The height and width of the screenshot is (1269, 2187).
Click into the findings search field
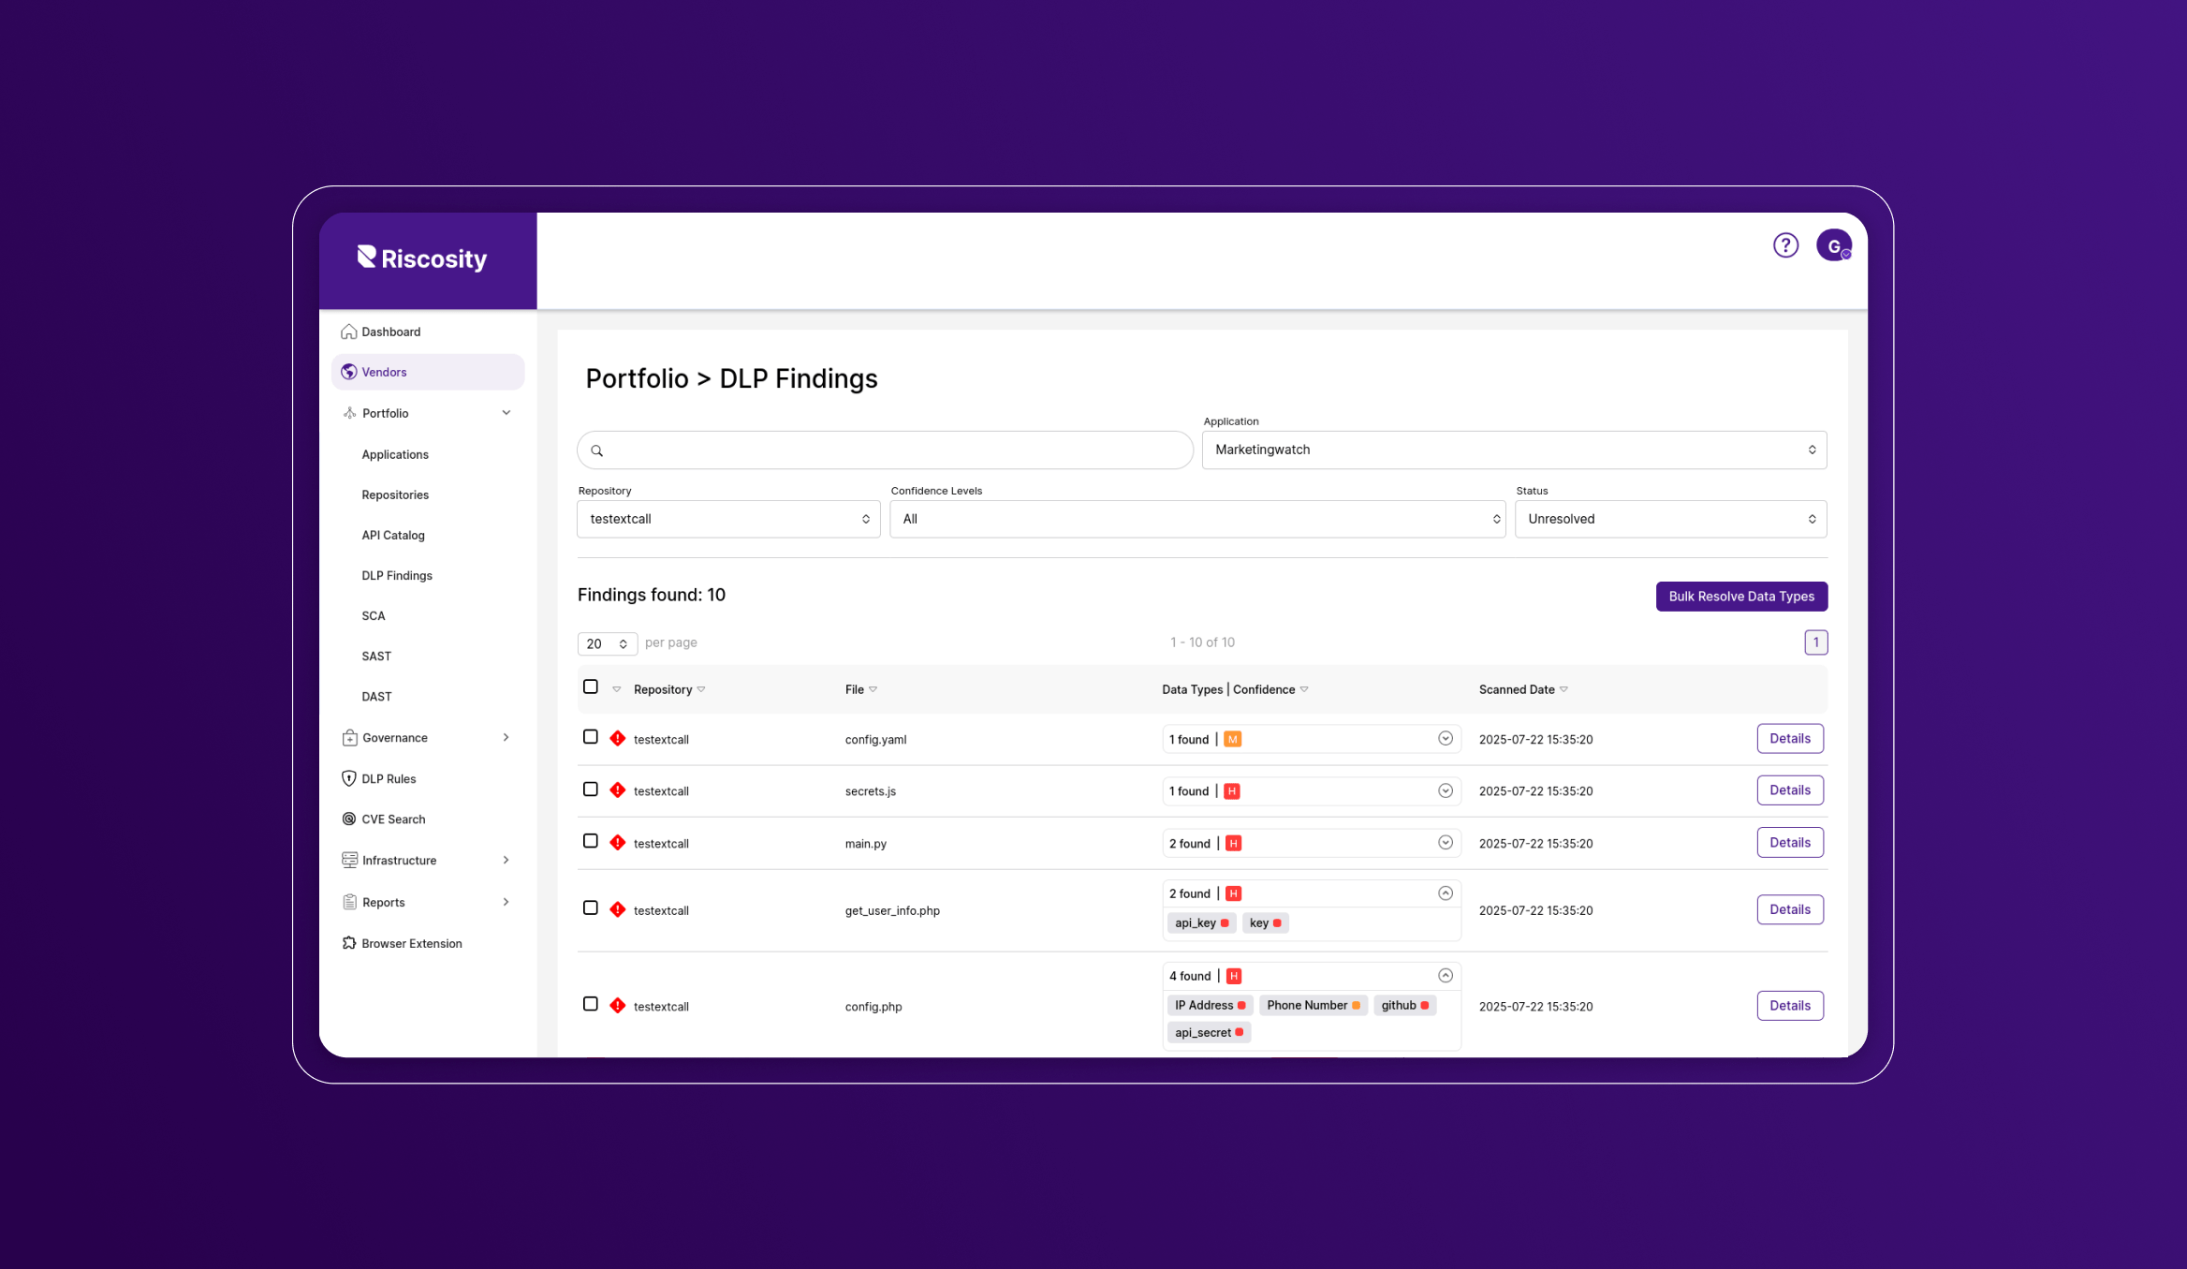tap(885, 450)
